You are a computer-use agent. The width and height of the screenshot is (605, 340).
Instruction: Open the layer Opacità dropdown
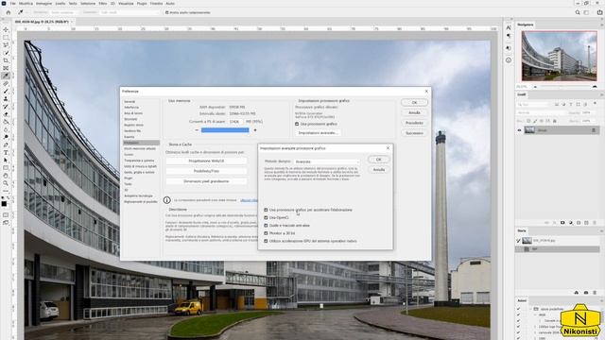tap(588, 112)
